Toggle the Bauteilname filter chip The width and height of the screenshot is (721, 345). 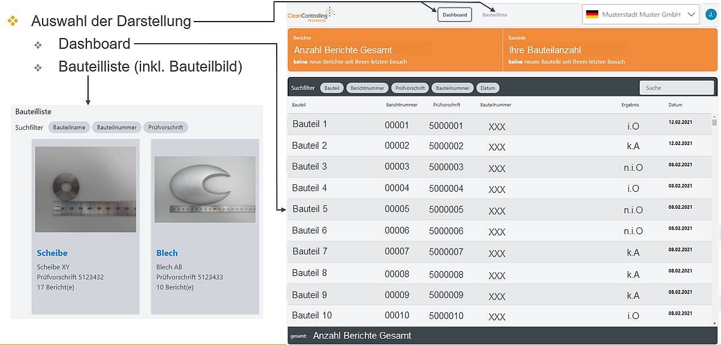point(69,128)
